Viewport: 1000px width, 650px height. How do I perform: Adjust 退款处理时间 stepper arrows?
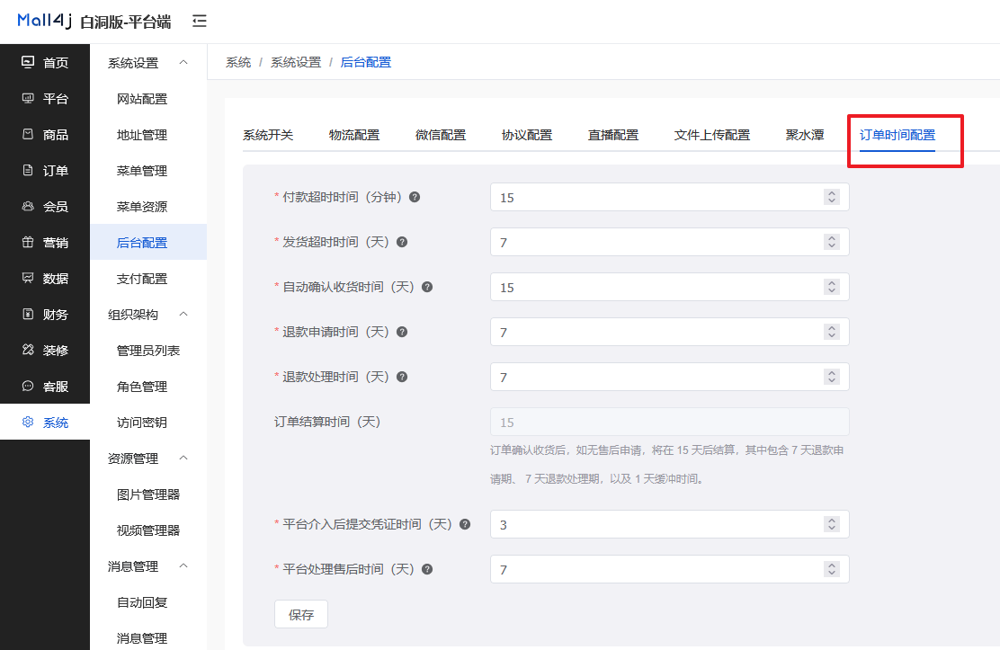point(831,377)
